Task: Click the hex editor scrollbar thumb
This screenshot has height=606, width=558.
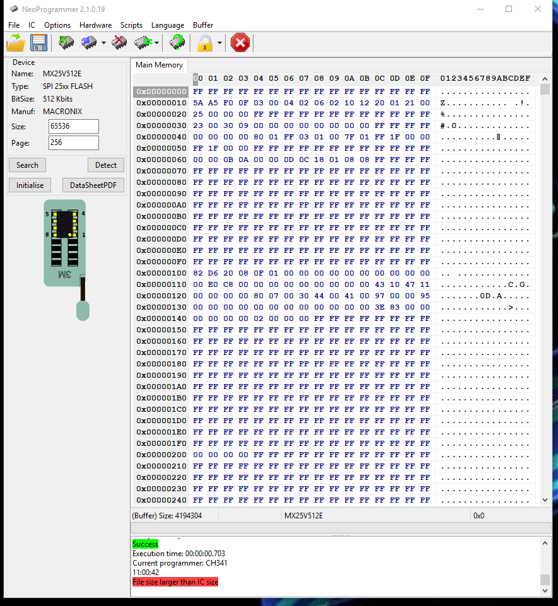Action: (x=545, y=90)
